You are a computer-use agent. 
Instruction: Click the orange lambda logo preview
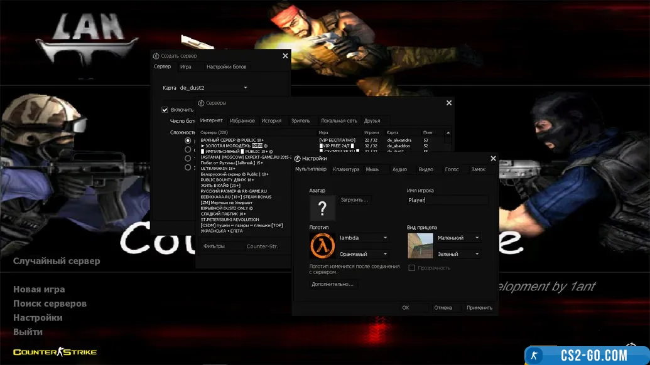(322, 246)
